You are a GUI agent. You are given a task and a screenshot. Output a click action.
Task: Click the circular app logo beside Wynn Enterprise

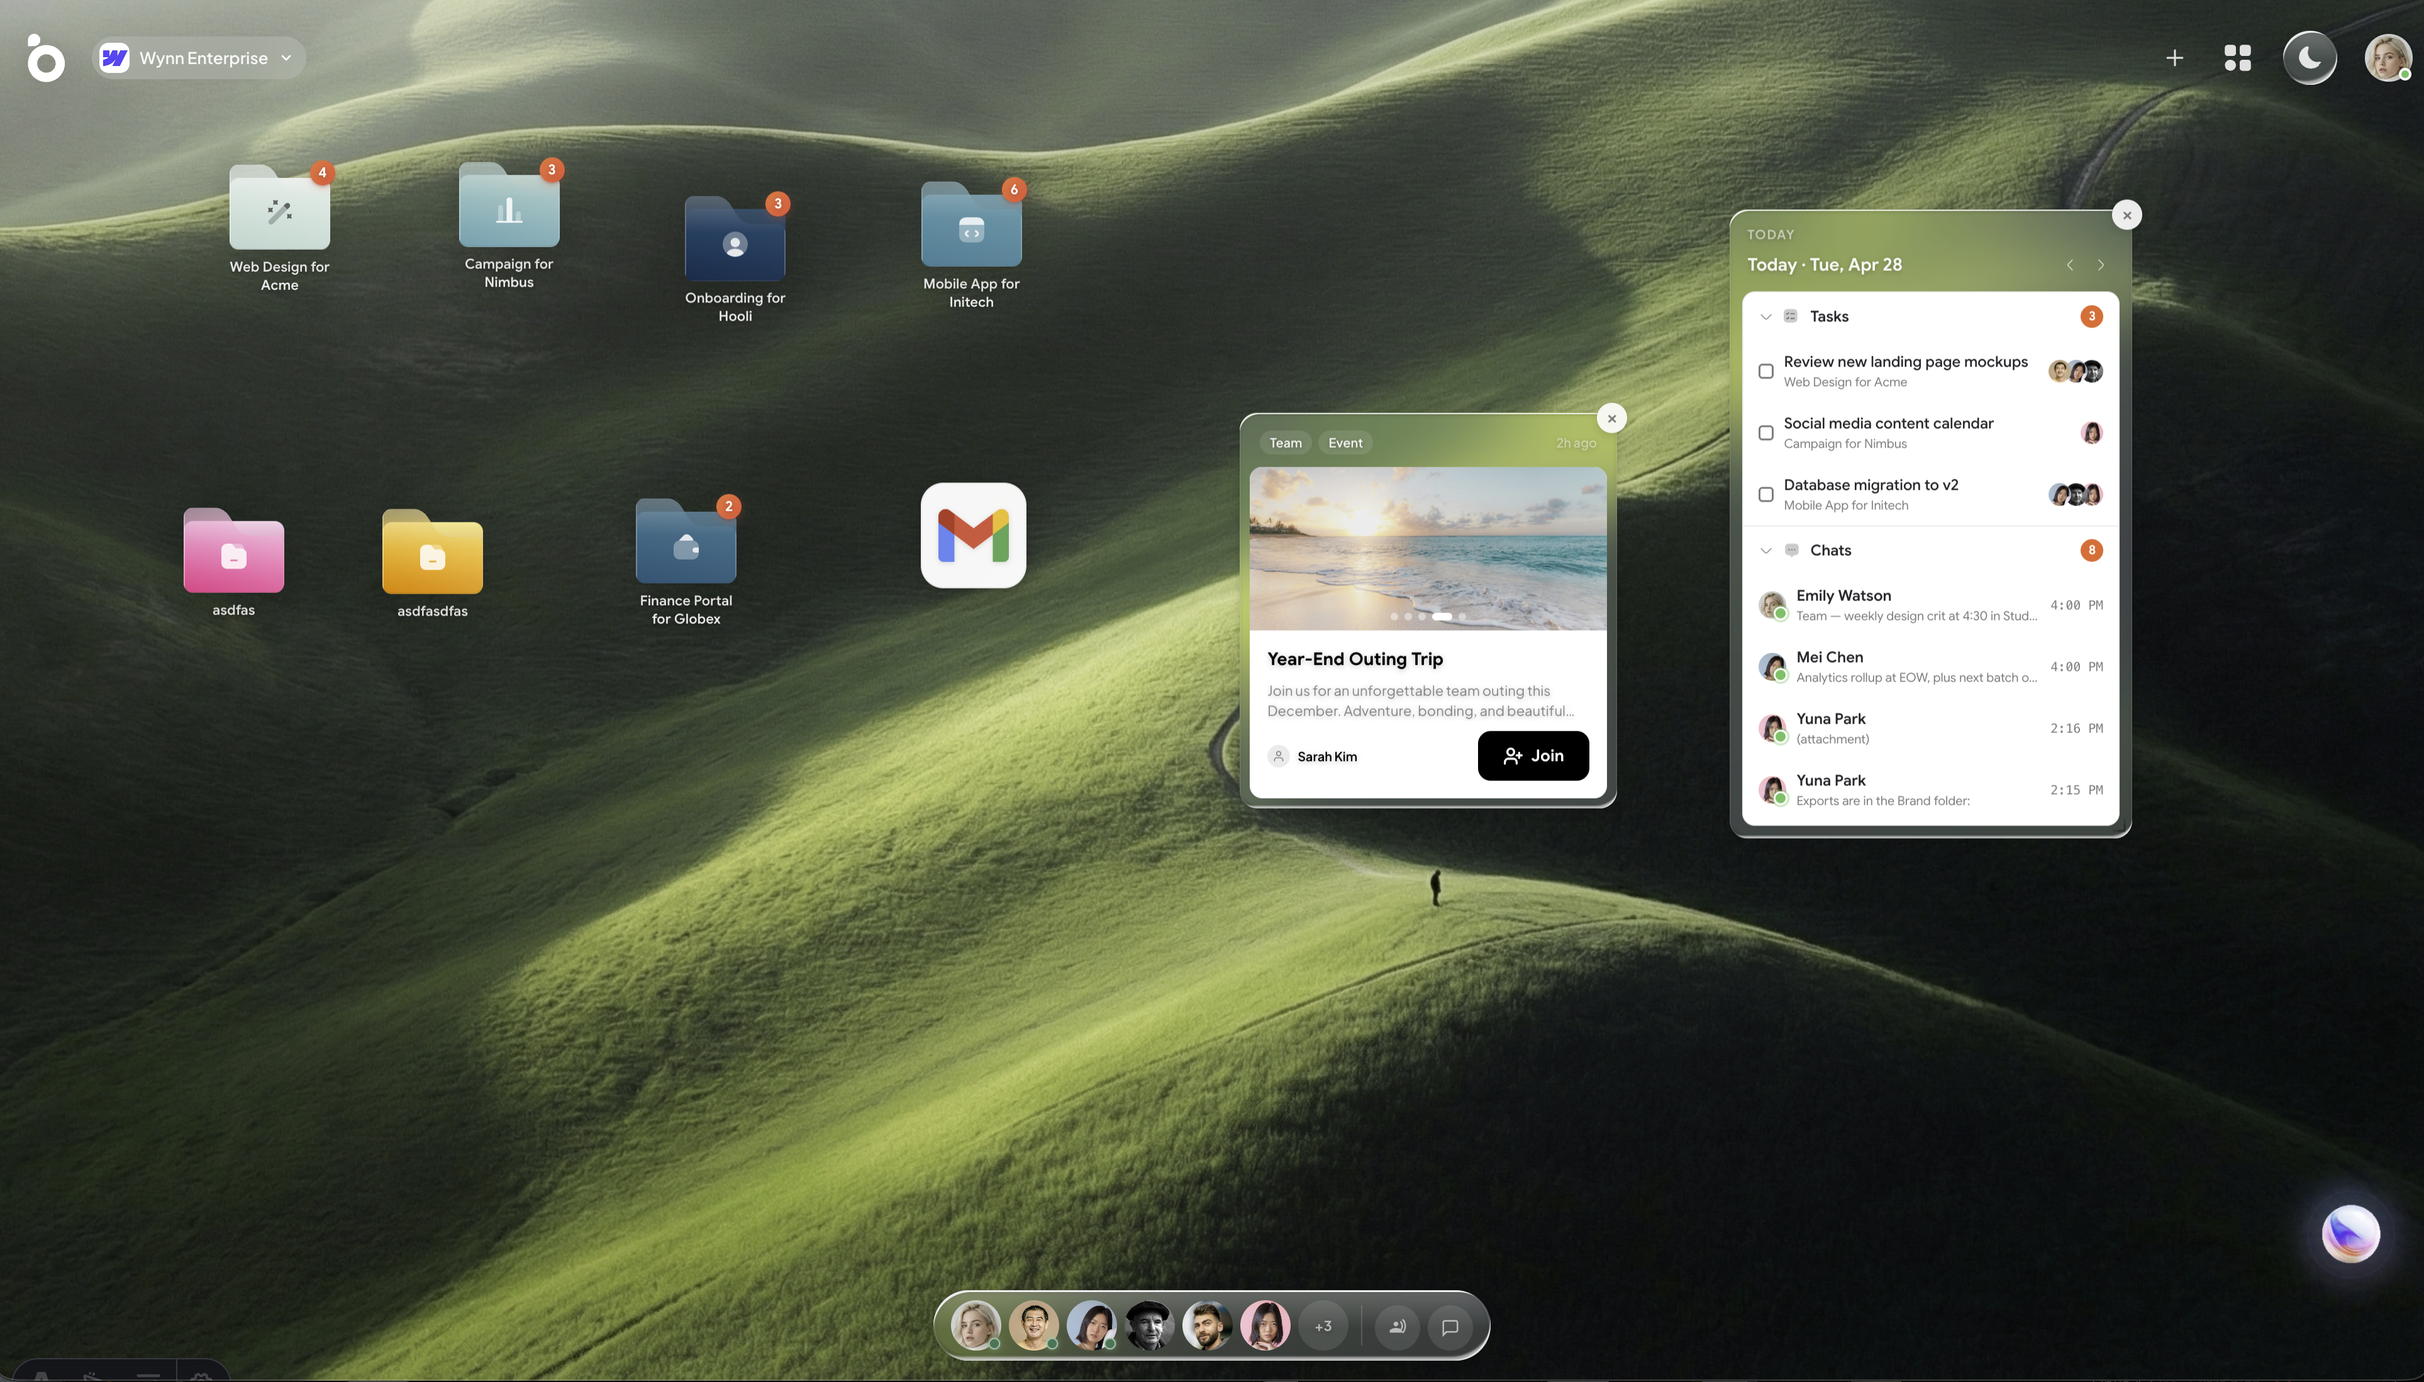point(45,58)
